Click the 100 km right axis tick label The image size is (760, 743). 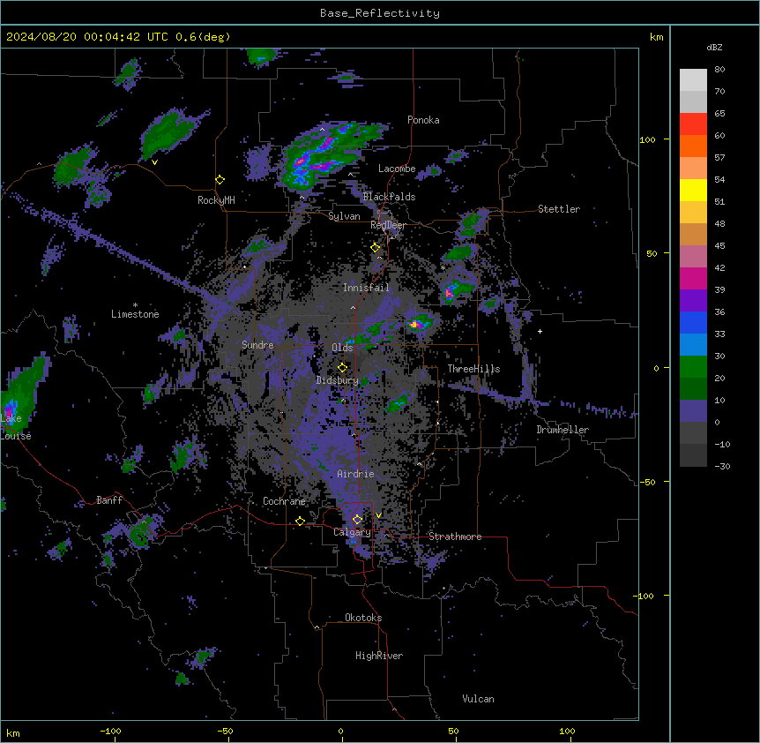point(647,139)
